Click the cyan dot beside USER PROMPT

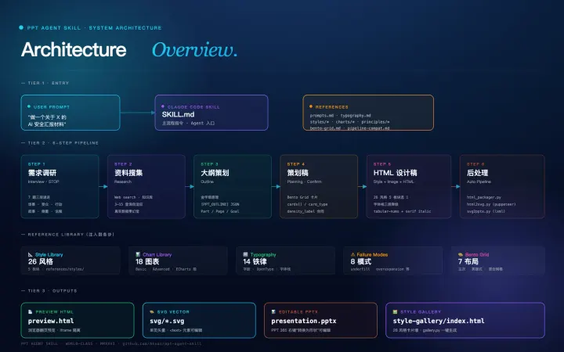click(x=29, y=106)
